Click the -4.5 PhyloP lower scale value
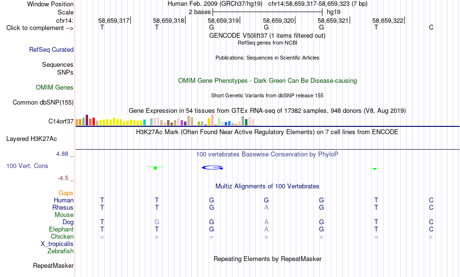 [x=63, y=178]
